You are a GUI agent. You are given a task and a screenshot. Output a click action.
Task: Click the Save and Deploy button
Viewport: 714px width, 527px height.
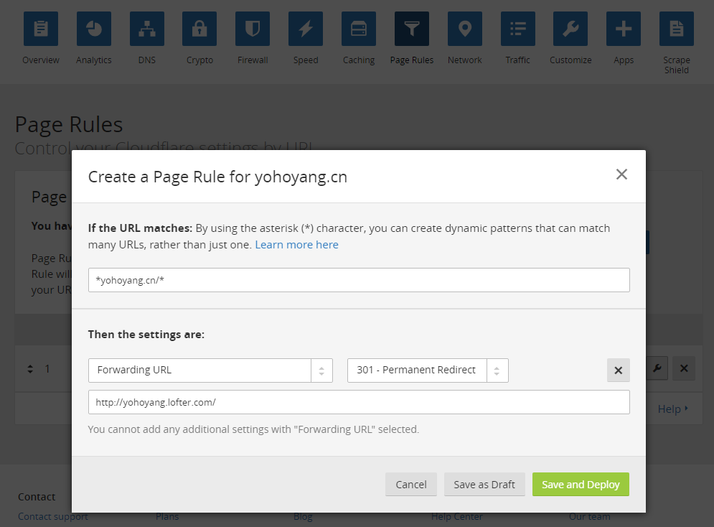(x=581, y=485)
